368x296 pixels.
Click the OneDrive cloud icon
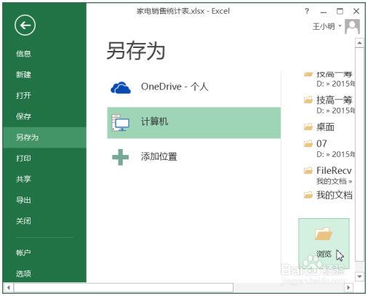[121, 87]
